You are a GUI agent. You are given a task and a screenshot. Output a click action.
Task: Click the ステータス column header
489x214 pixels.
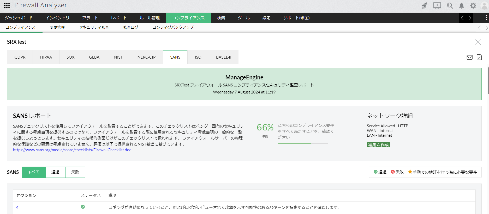pos(91,196)
